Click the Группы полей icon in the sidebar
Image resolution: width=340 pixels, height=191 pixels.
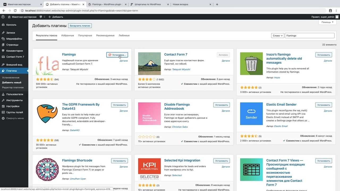3,112
